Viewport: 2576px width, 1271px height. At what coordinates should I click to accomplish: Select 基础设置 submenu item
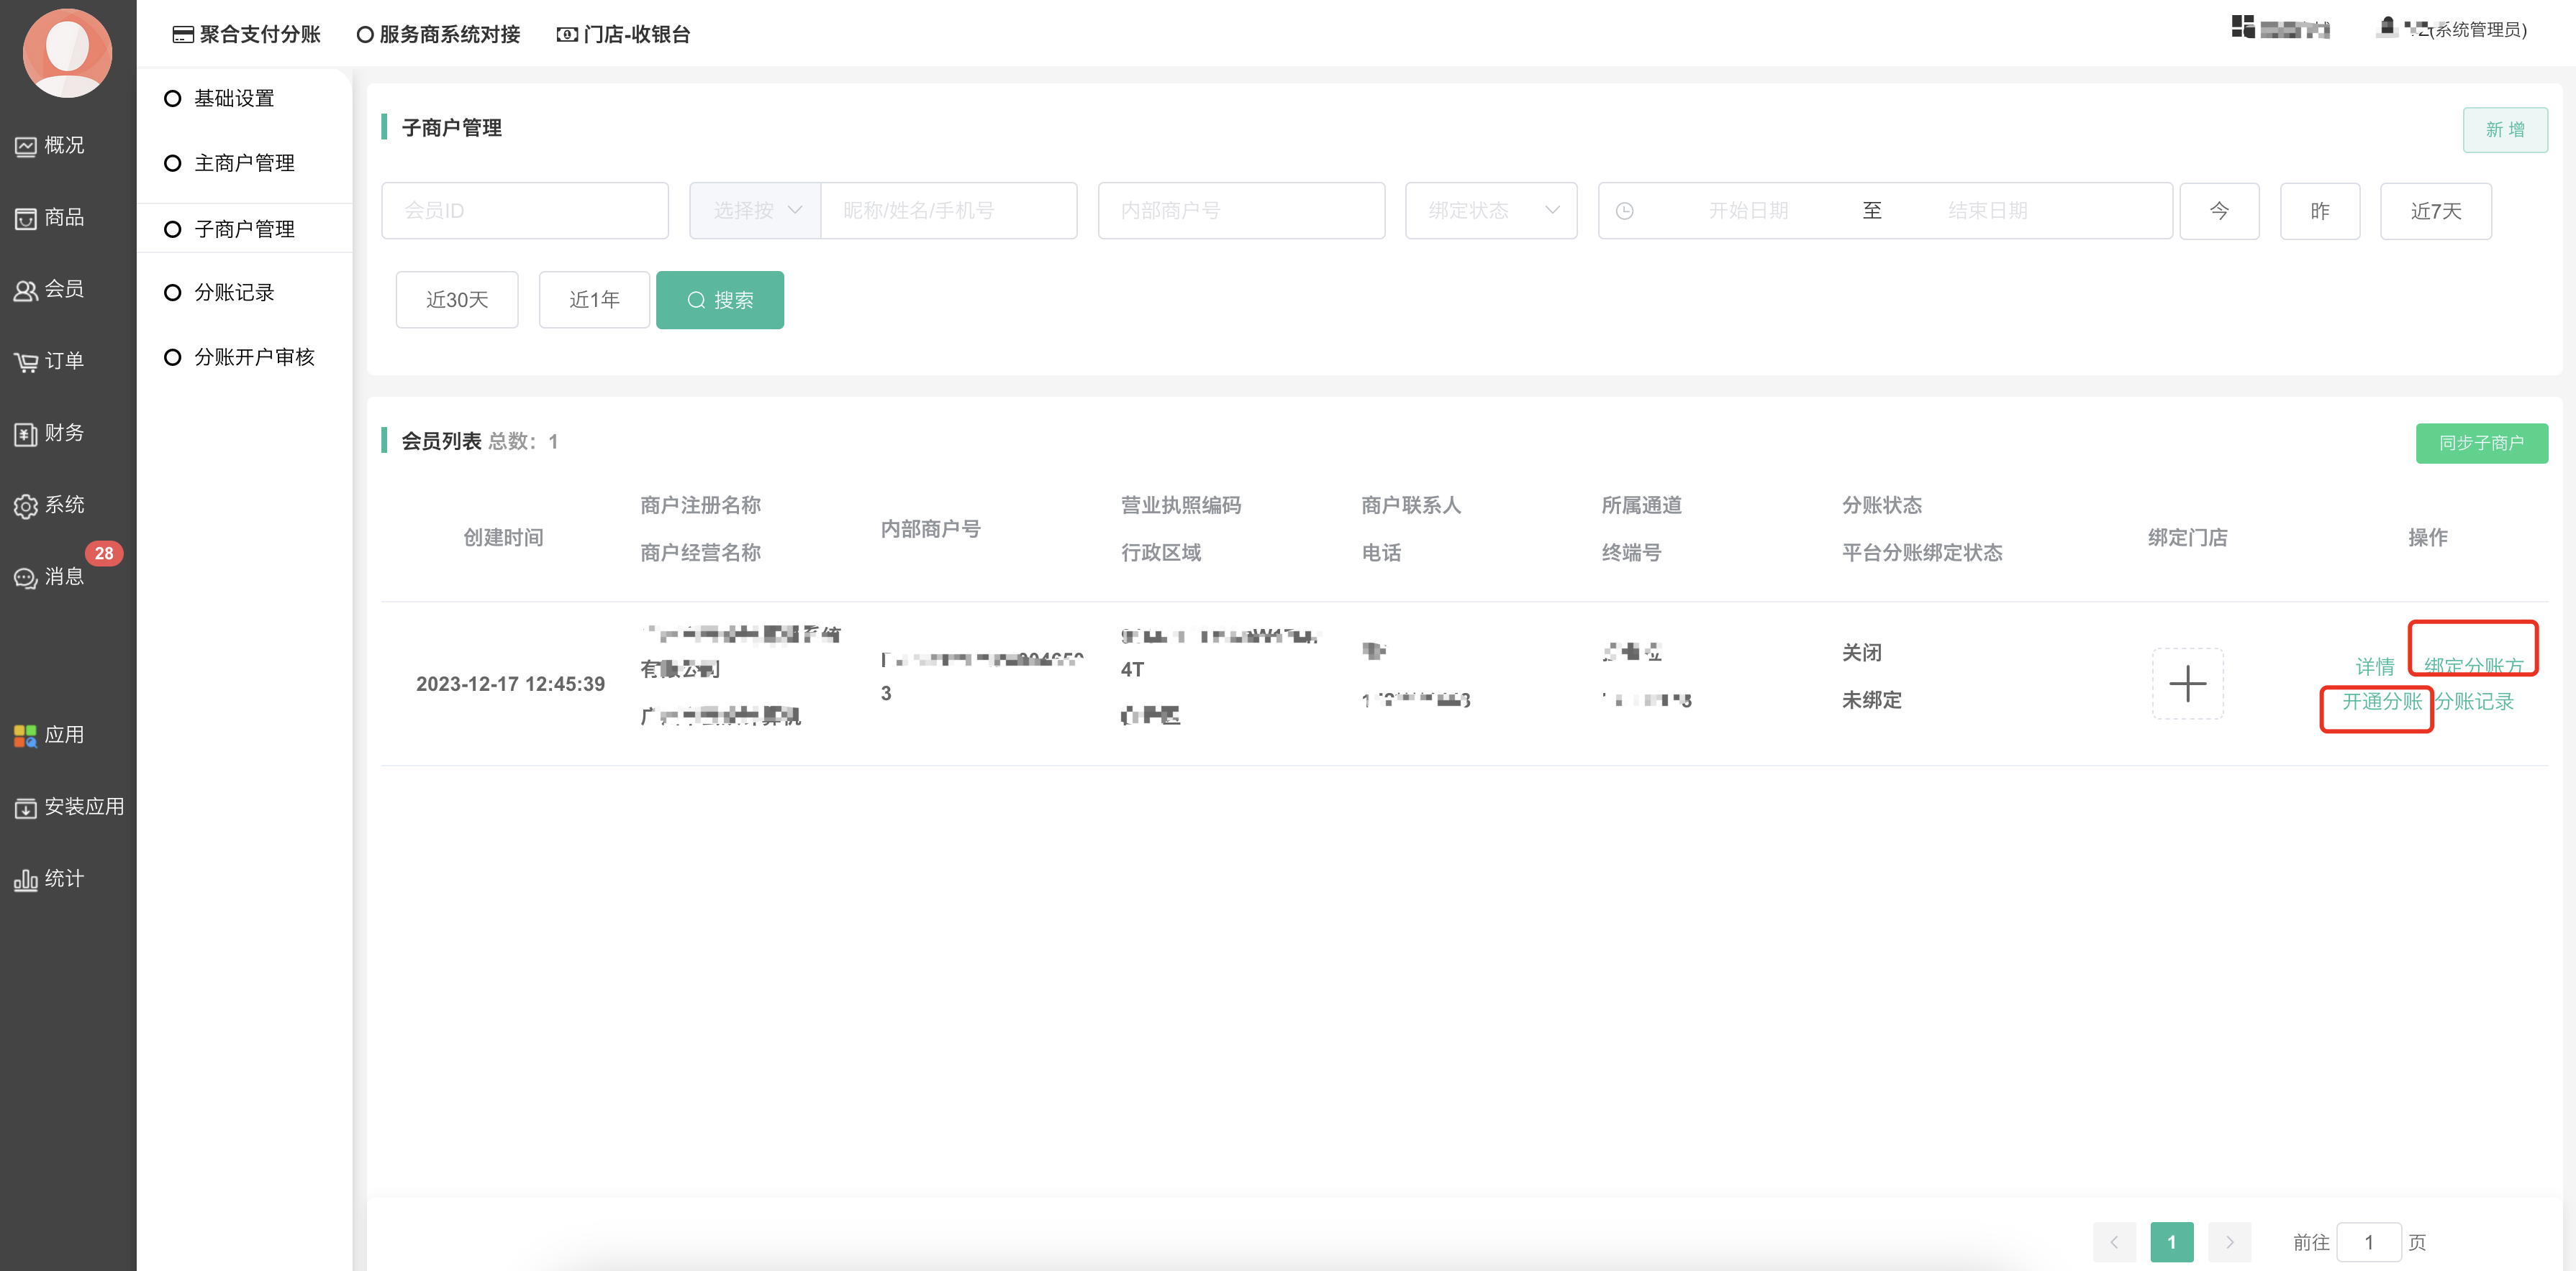pos(233,98)
